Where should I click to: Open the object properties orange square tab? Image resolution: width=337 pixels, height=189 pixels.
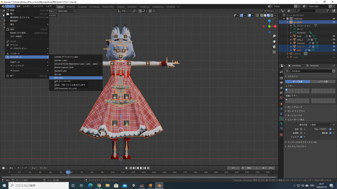point(281,104)
